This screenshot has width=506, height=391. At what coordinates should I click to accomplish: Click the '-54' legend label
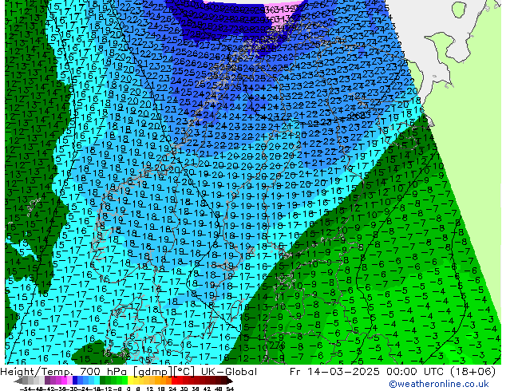[26, 389]
